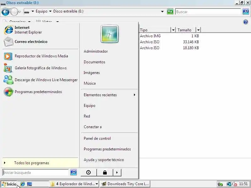Click the safely remove hardware tray icon
This screenshot has width=251, height=188.
220,184
